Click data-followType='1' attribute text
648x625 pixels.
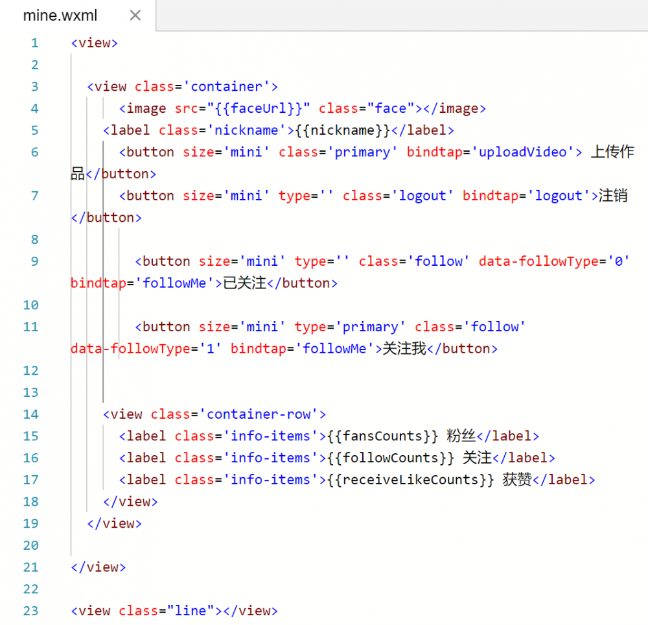tap(146, 349)
